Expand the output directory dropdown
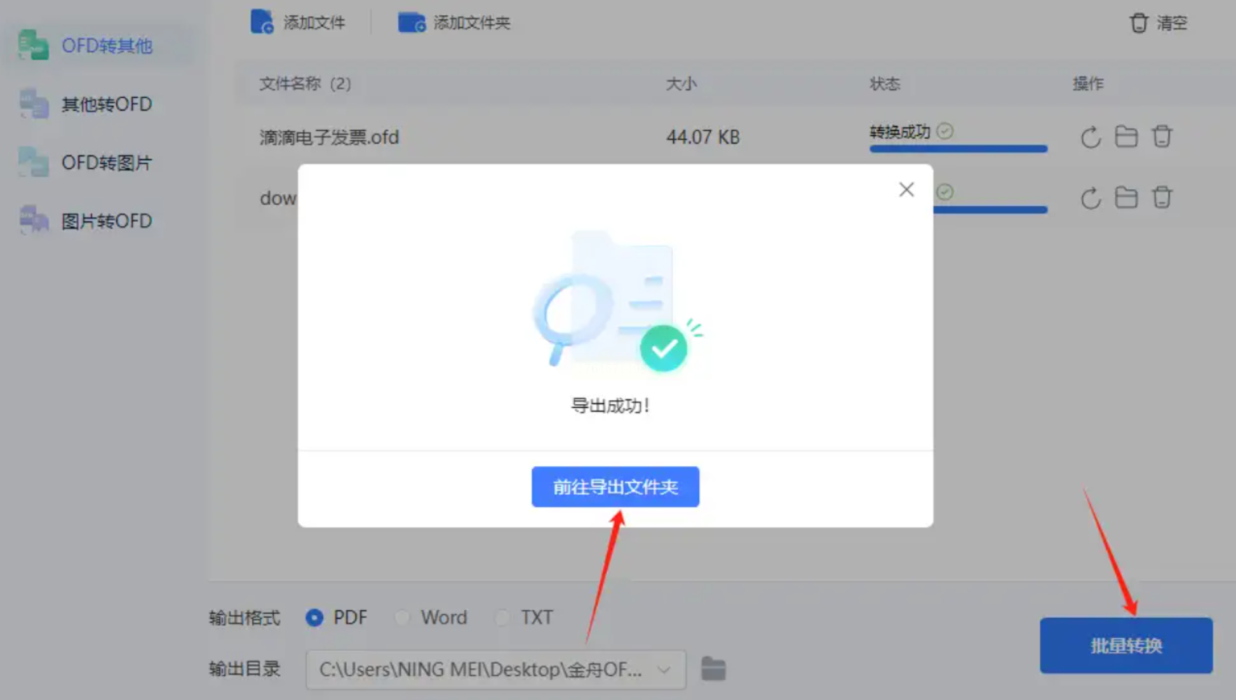Viewport: 1236px width, 700px height. 664,670
